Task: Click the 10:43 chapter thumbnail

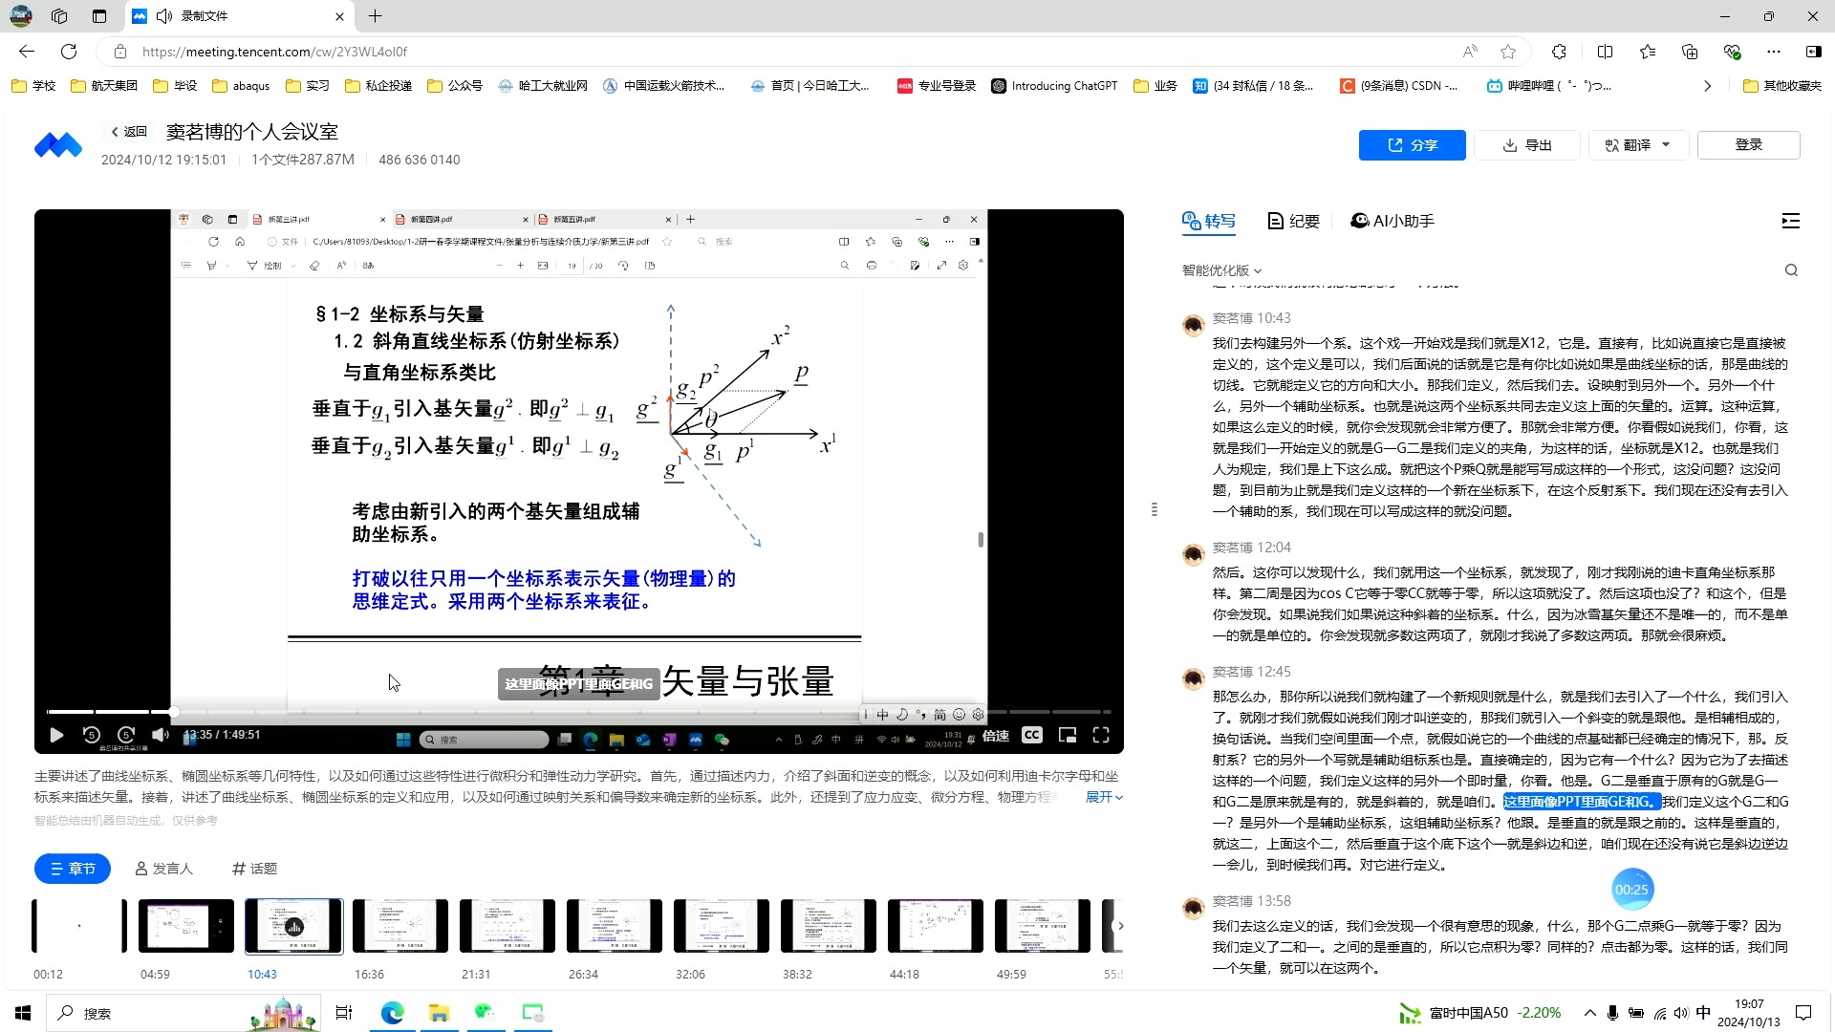Action: (x=295, y=928)
